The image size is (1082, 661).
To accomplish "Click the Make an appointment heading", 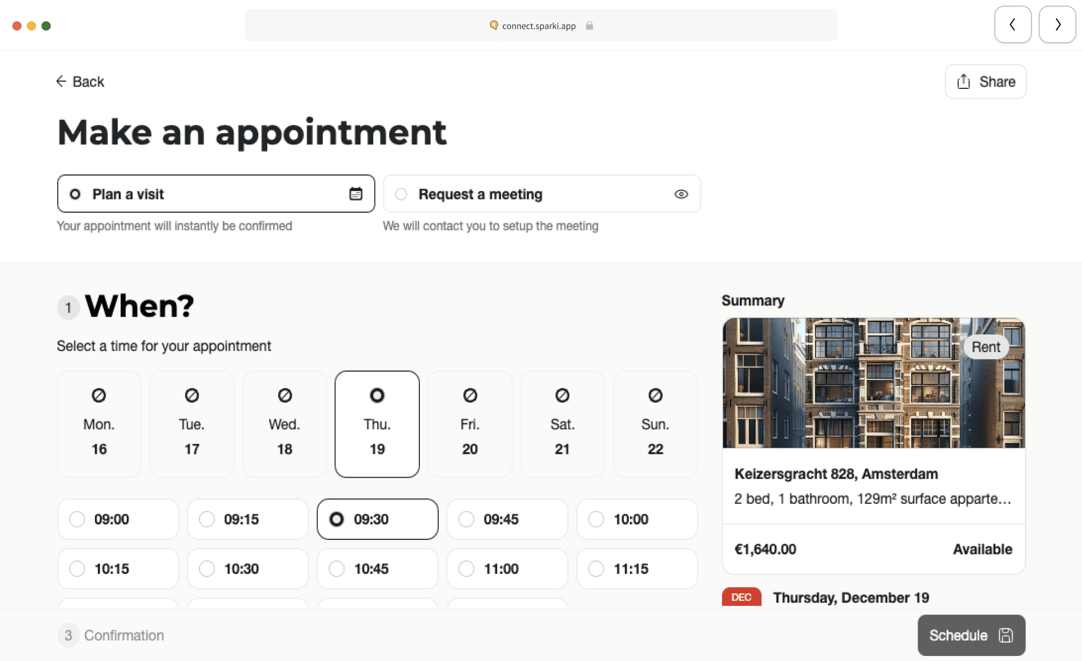I will click(252, 132).
